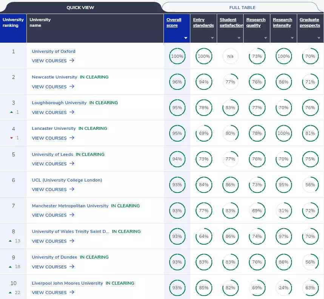Viewport: 324px width, 299px height.
Task: Click the arrow icon beside UCL's View Courses
Action: point(72,189)
